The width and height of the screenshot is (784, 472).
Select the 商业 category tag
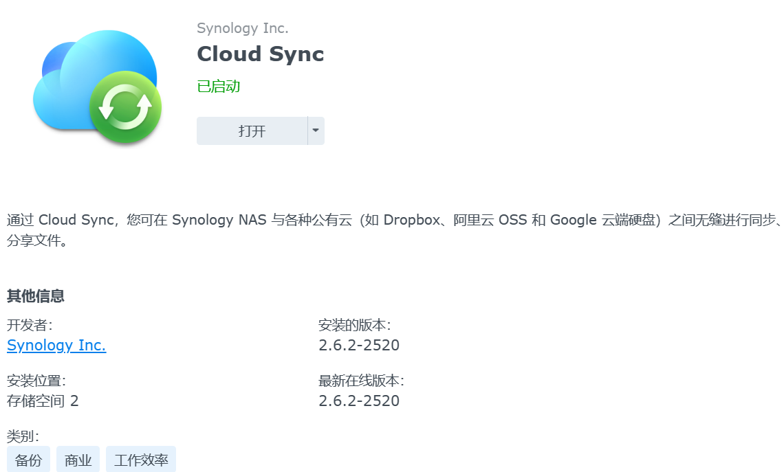click(x=78, y=460)
